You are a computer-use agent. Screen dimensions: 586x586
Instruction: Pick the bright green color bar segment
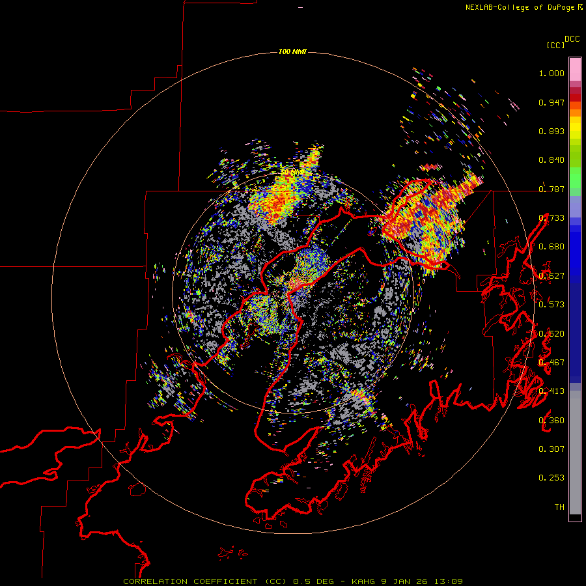pyautogui.click(x=575, y=178)
